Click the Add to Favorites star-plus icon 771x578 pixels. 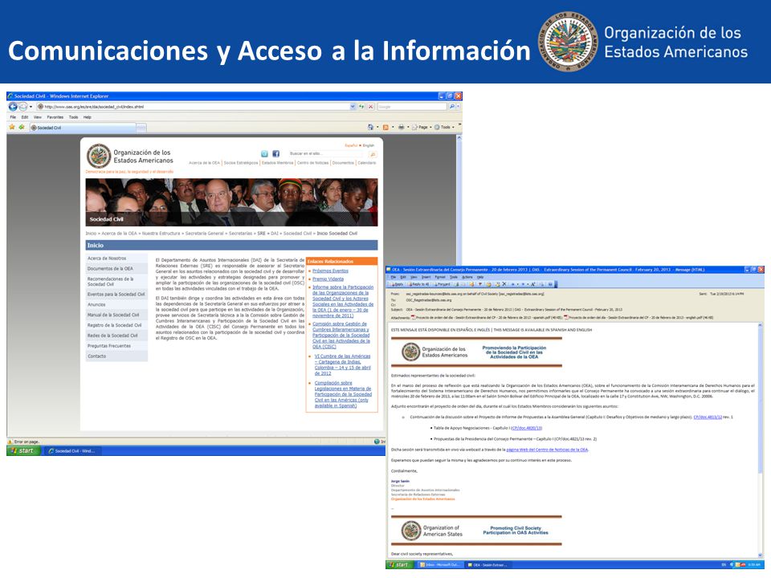[22, 128]
